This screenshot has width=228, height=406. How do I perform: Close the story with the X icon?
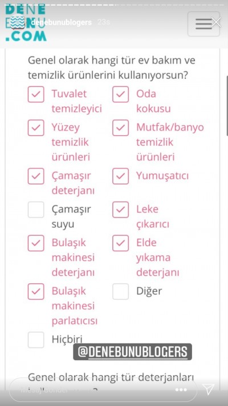[216, 22]
